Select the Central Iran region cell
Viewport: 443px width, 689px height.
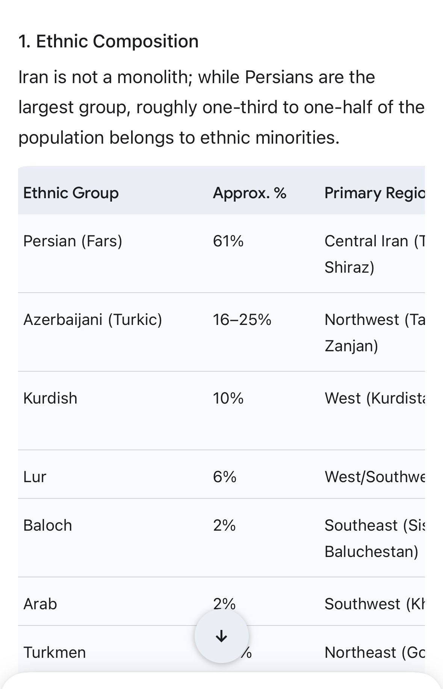pos(374,254)
